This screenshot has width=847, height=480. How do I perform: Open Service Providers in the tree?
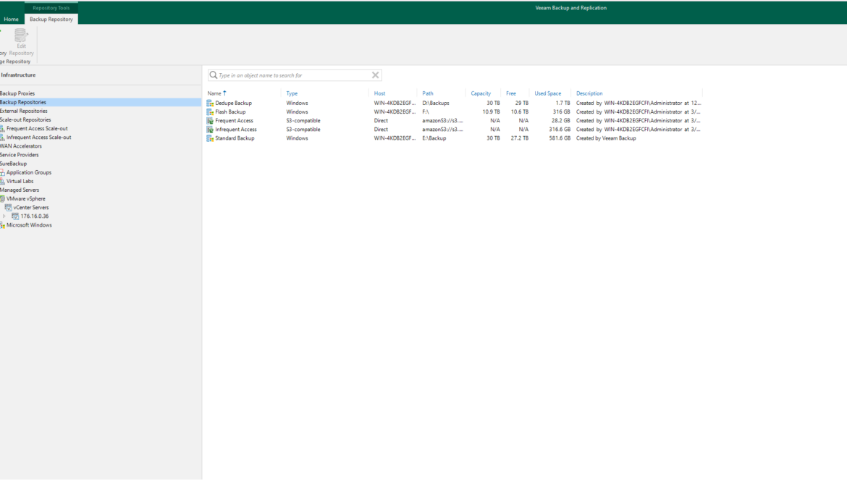click(x=20, y=155)
